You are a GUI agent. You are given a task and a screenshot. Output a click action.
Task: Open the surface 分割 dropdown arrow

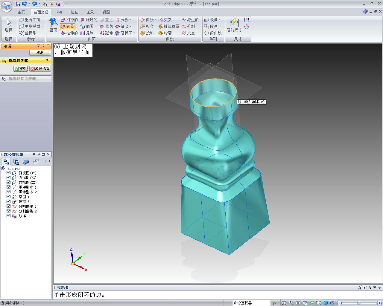coord(130,20)
